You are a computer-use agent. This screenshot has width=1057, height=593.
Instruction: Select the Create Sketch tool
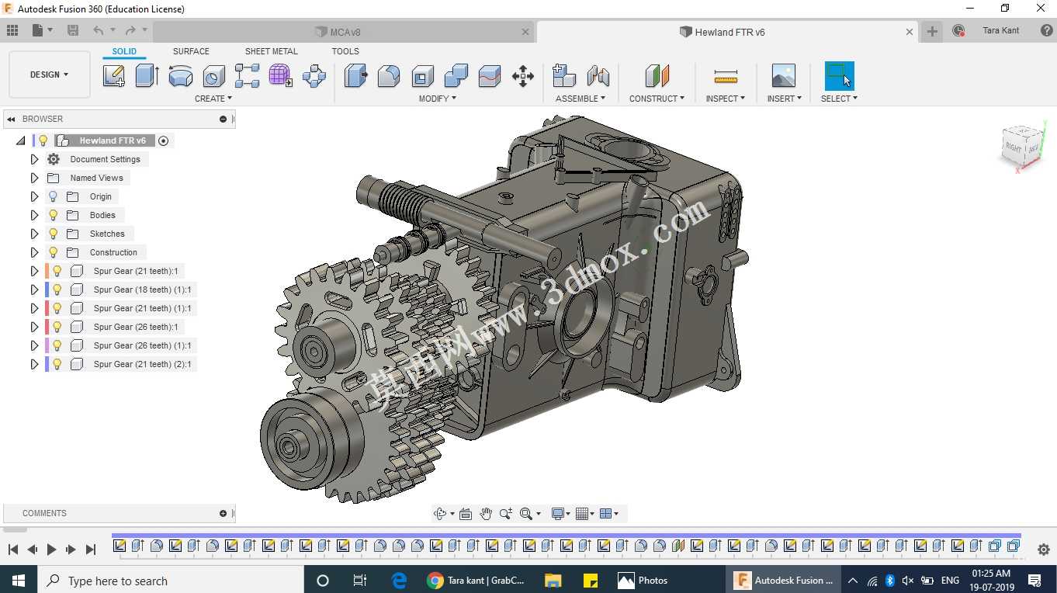pos(114,76)
